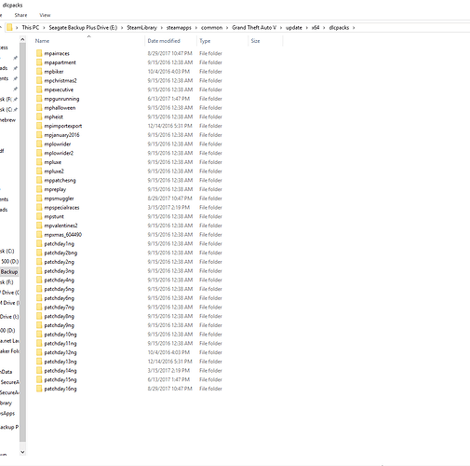Select the patchday16ng folder icon
Screen dimensions: 470x466
[x=39, y=389]
